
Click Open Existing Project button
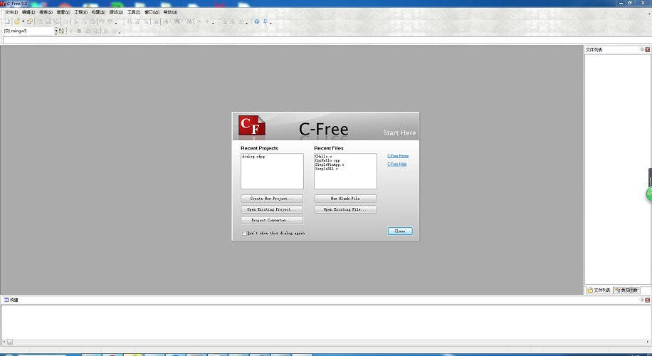pos(272,209)
